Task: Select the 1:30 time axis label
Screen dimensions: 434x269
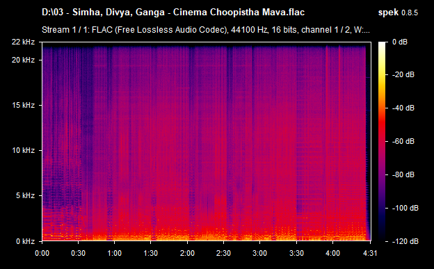Action: tap(150, 253)
